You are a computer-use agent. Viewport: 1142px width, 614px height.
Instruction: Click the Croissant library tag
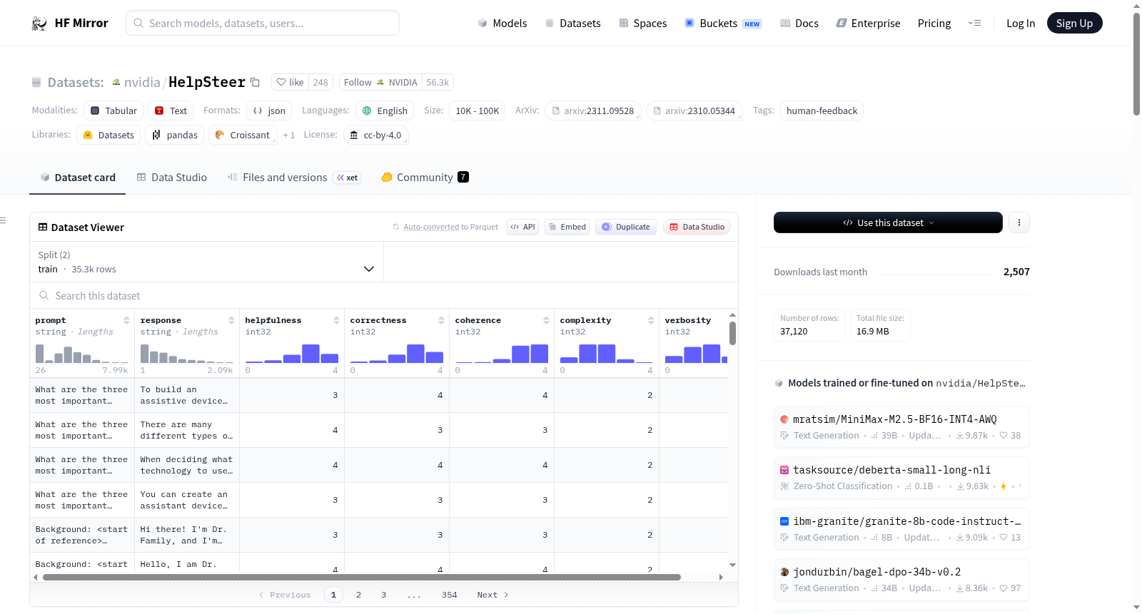[x=243, y=135]
